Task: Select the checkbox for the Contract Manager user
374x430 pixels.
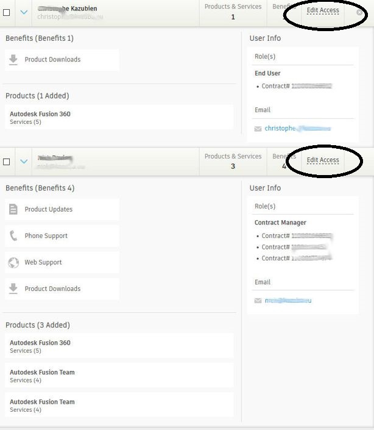Action: (x=7, y=162)
